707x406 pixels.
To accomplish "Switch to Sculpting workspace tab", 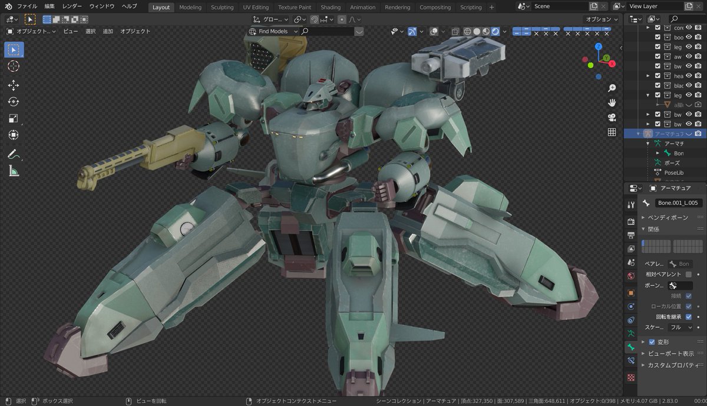I will [x=222, y=7].
